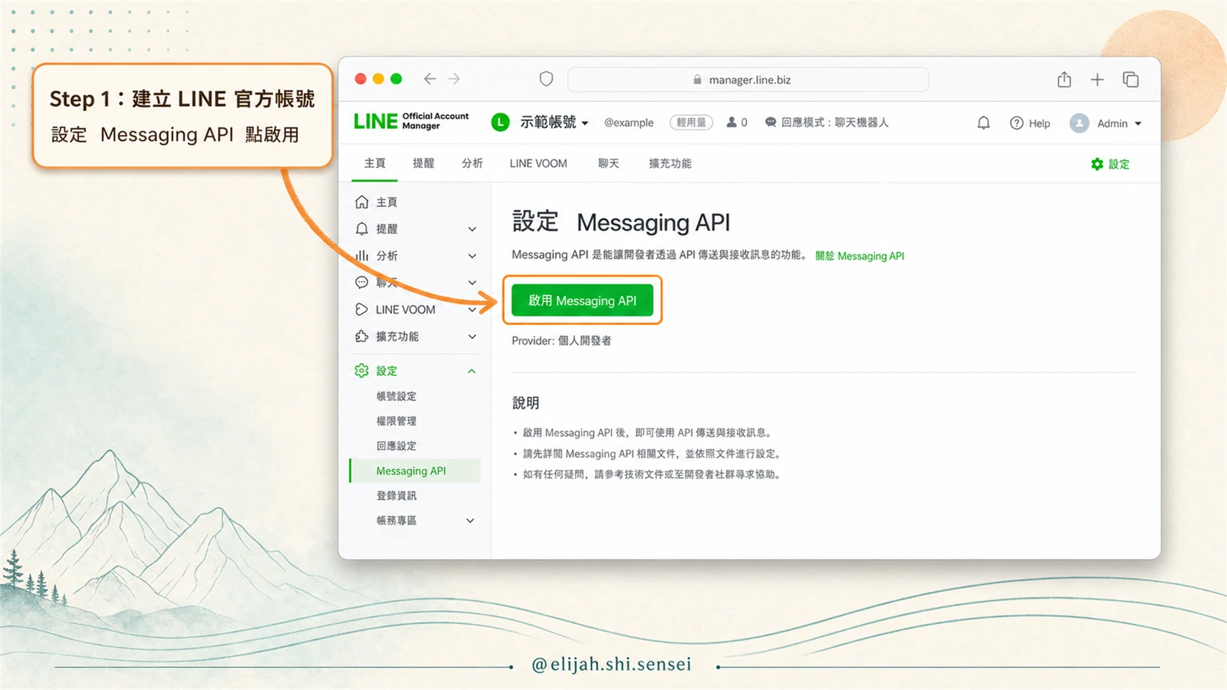Expand the 分析 sidebar section

pyautogui.click(x=472, y=256)
